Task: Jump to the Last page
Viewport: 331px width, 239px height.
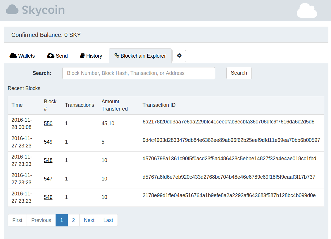Action: (x=108, y=220)
